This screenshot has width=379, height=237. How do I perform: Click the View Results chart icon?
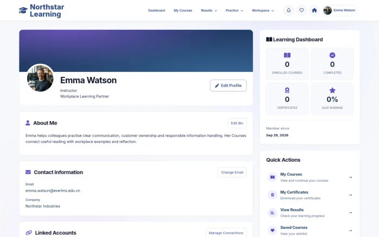coord(272,213)
